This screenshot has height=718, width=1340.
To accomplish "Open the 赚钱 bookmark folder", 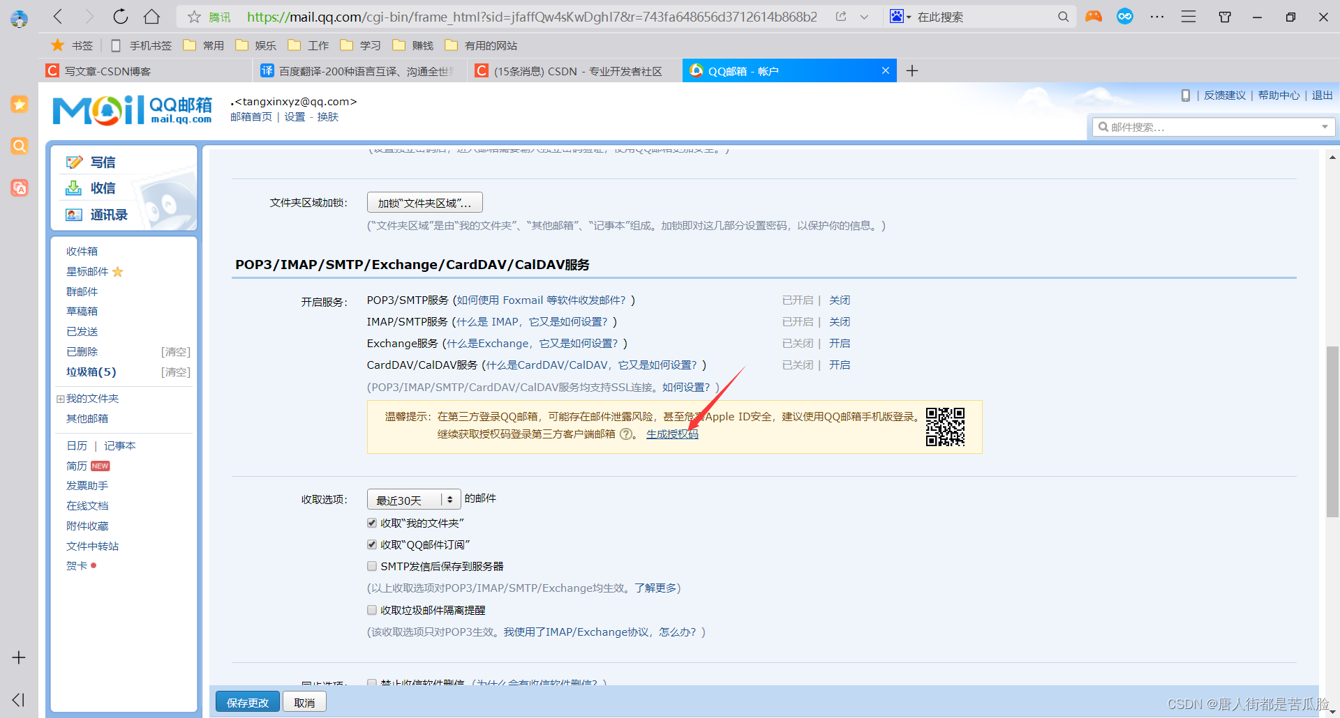I will [x=414, y=45].
